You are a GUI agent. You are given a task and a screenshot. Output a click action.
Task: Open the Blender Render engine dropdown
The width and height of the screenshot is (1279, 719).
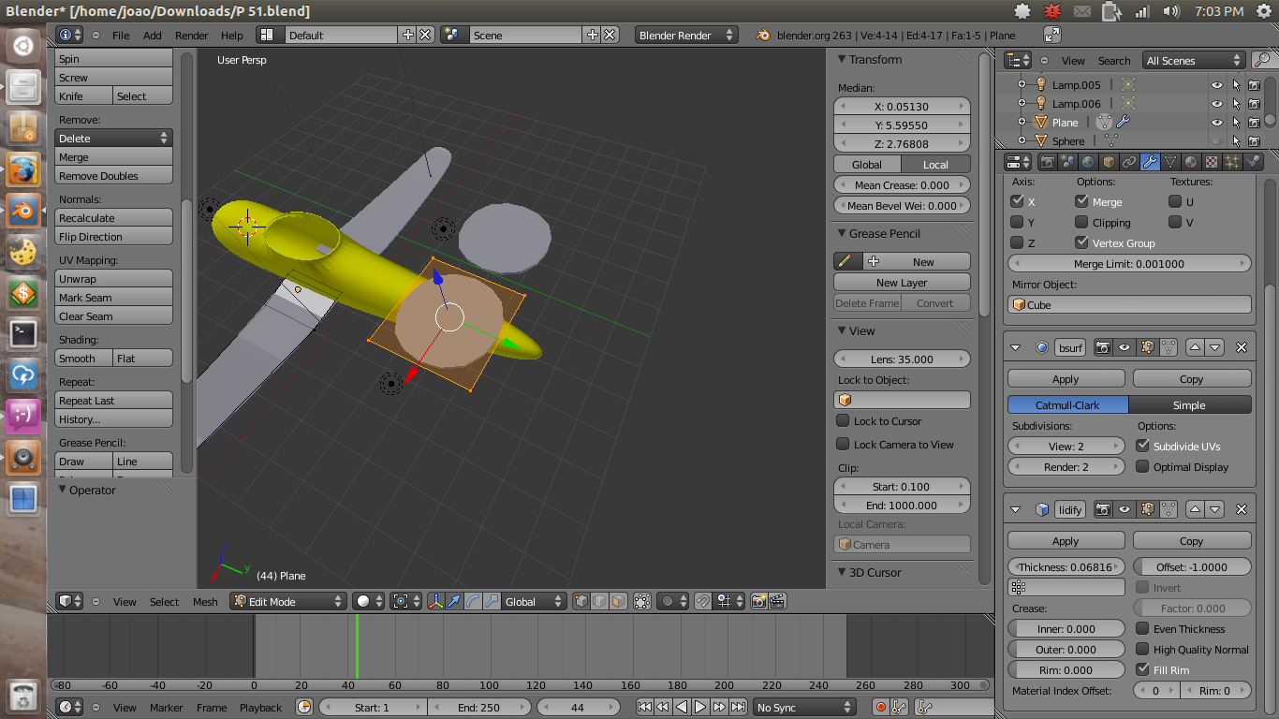tap(686, 35)
